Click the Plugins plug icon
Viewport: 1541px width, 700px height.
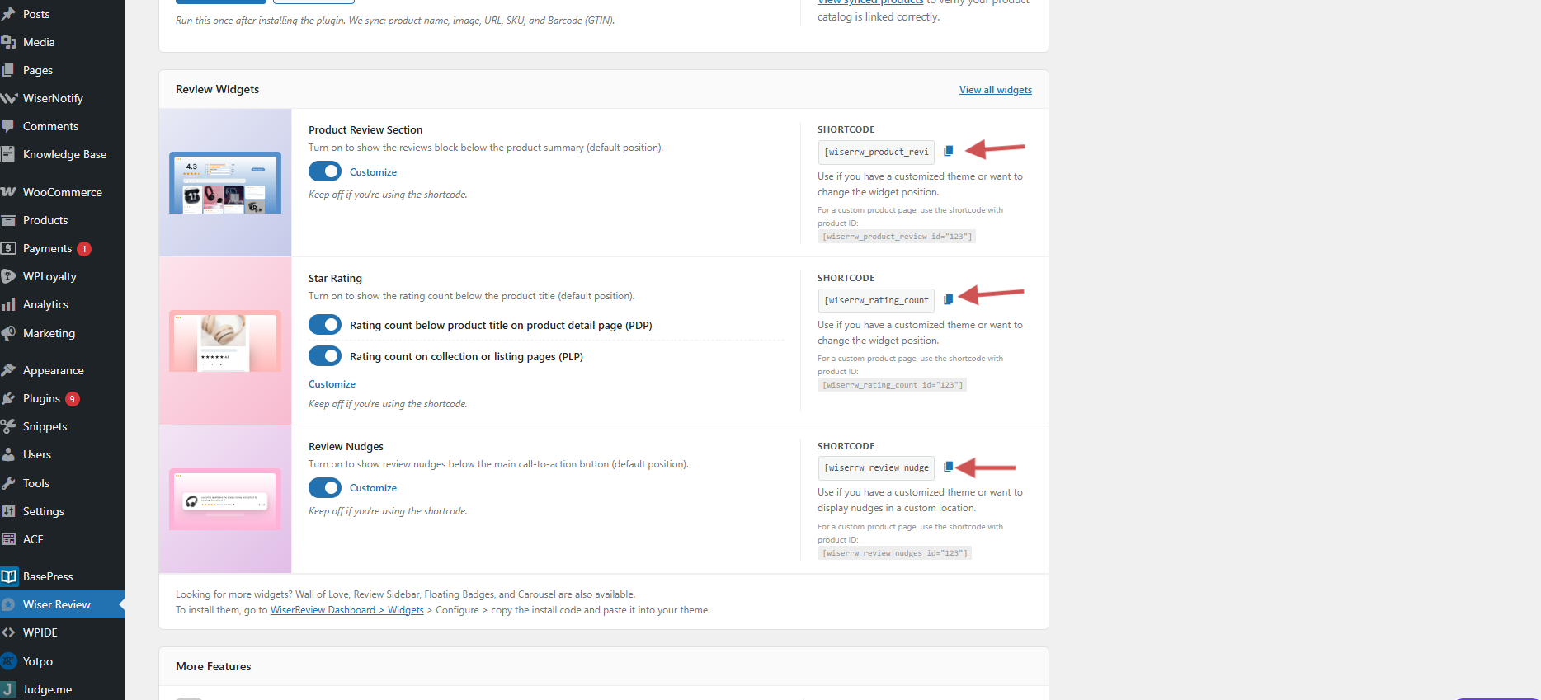tap(9, 398)
